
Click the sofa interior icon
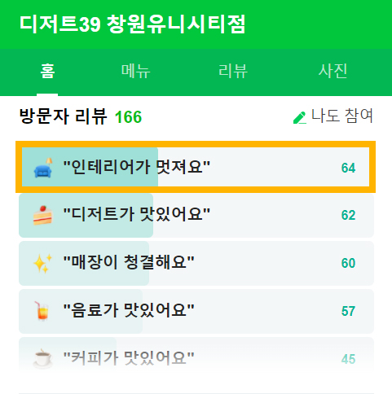point(43,168)
